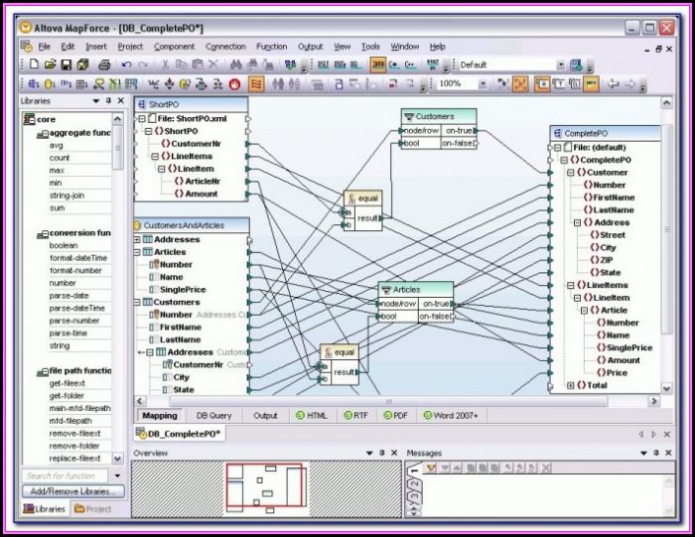Open the Function menu
This screenshot has height=537, width=695.
[x=271, y=47]
